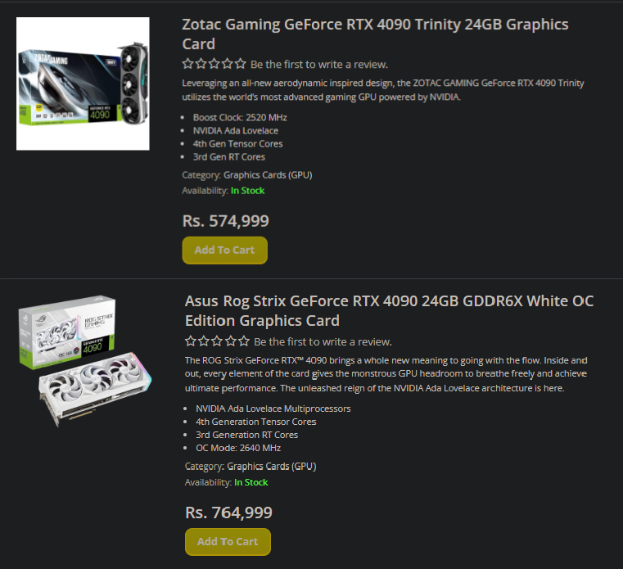Add the Zotac RTX 4090 Trinity to cart
The image size is (623, 569).
224,250
